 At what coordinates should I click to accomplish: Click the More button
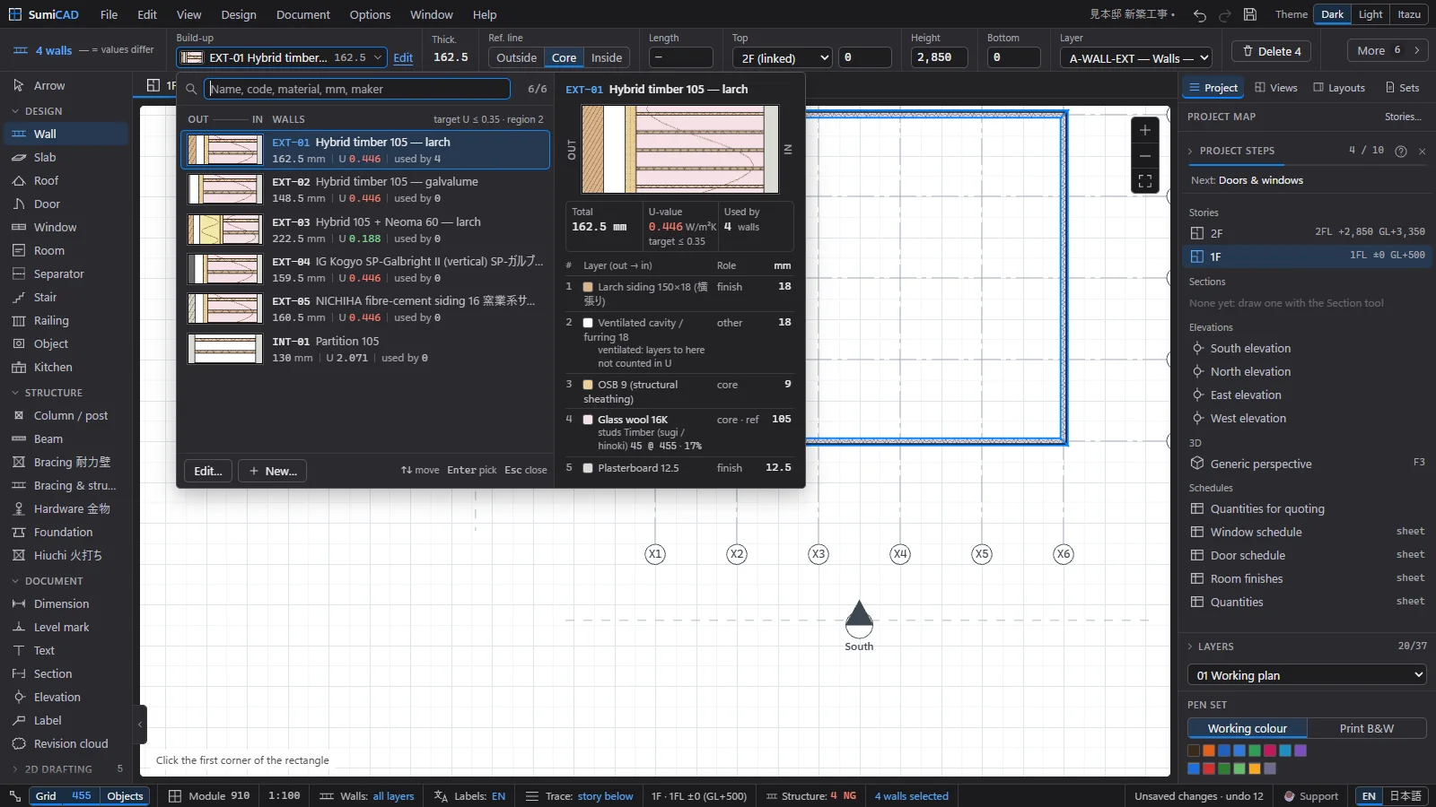pyautogui.click(x=1388, y=50)
